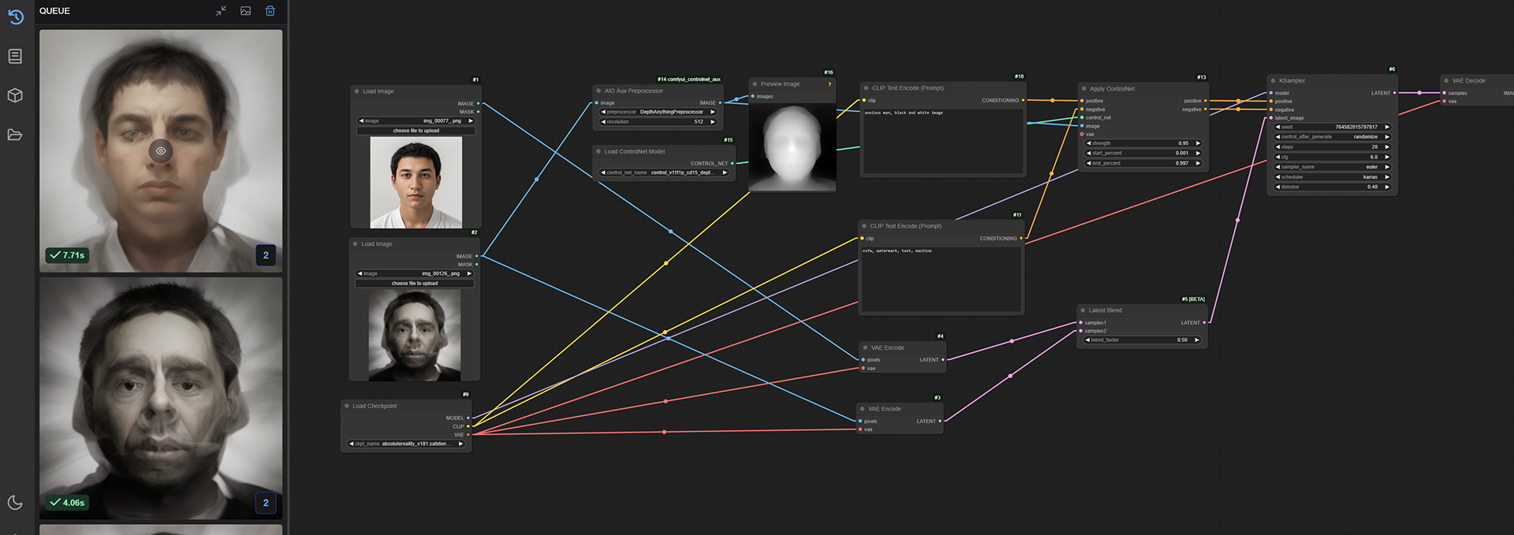The height and width of the screenshot is (535, 1514).
Task: Click the Load Image #1 portrait preview
Action: [416, 183]
